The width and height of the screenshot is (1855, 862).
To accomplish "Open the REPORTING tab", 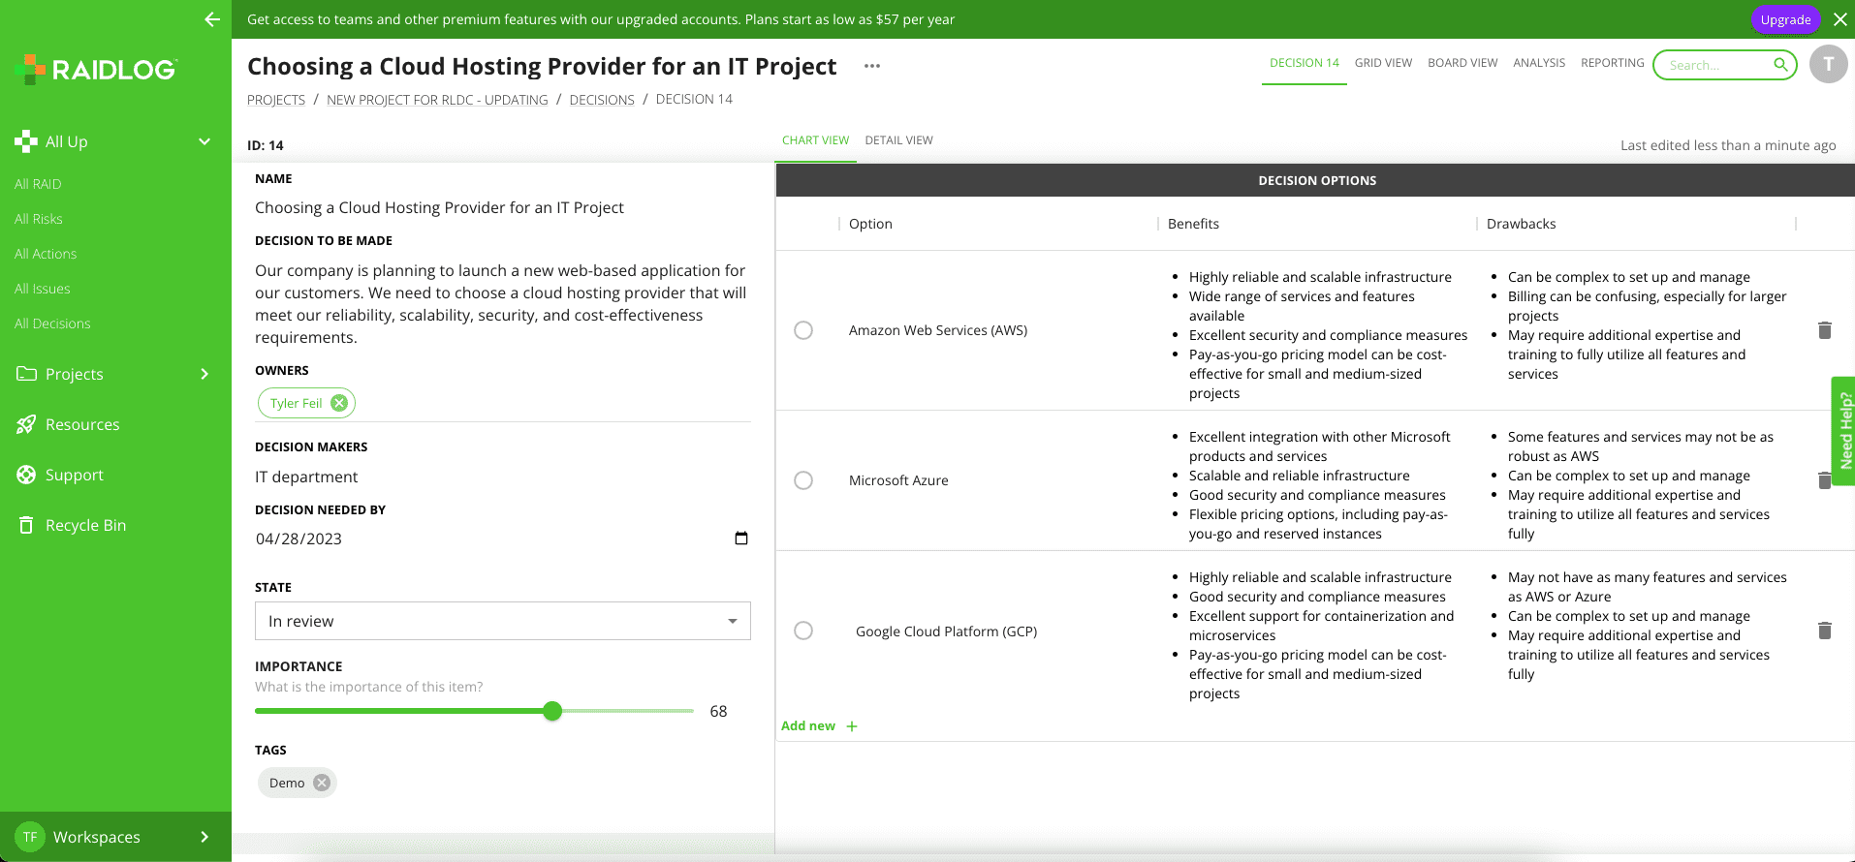I will click(x=1613, y=63).
